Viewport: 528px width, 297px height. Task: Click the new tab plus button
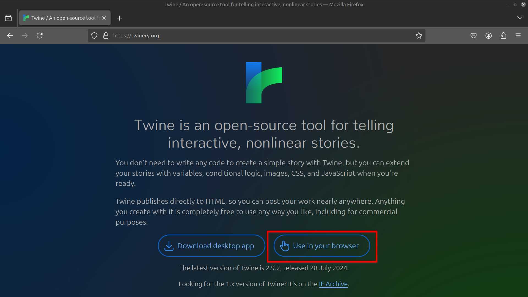pyautogui.click(x=119, y=18)
